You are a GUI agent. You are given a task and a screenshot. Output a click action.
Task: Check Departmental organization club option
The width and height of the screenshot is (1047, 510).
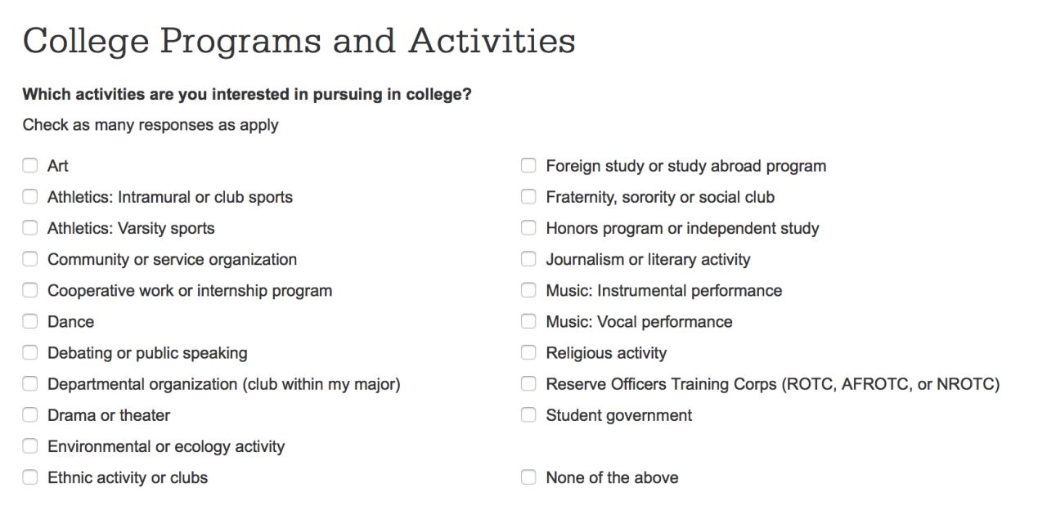pyautogui.click(x=30, y=383)
